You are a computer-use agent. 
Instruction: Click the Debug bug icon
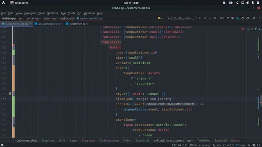point(205,18)
